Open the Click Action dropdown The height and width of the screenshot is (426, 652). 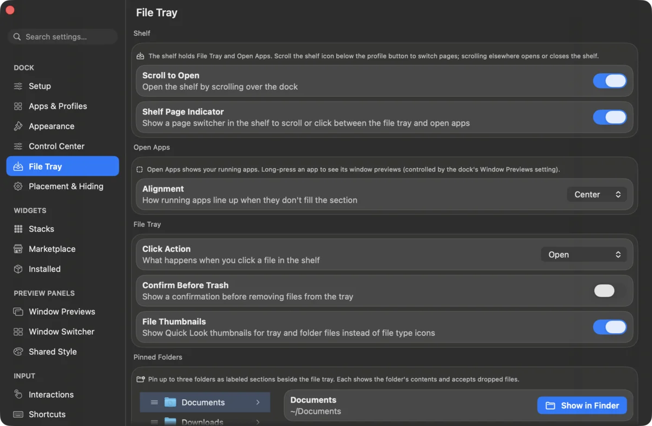coord(584,255)
